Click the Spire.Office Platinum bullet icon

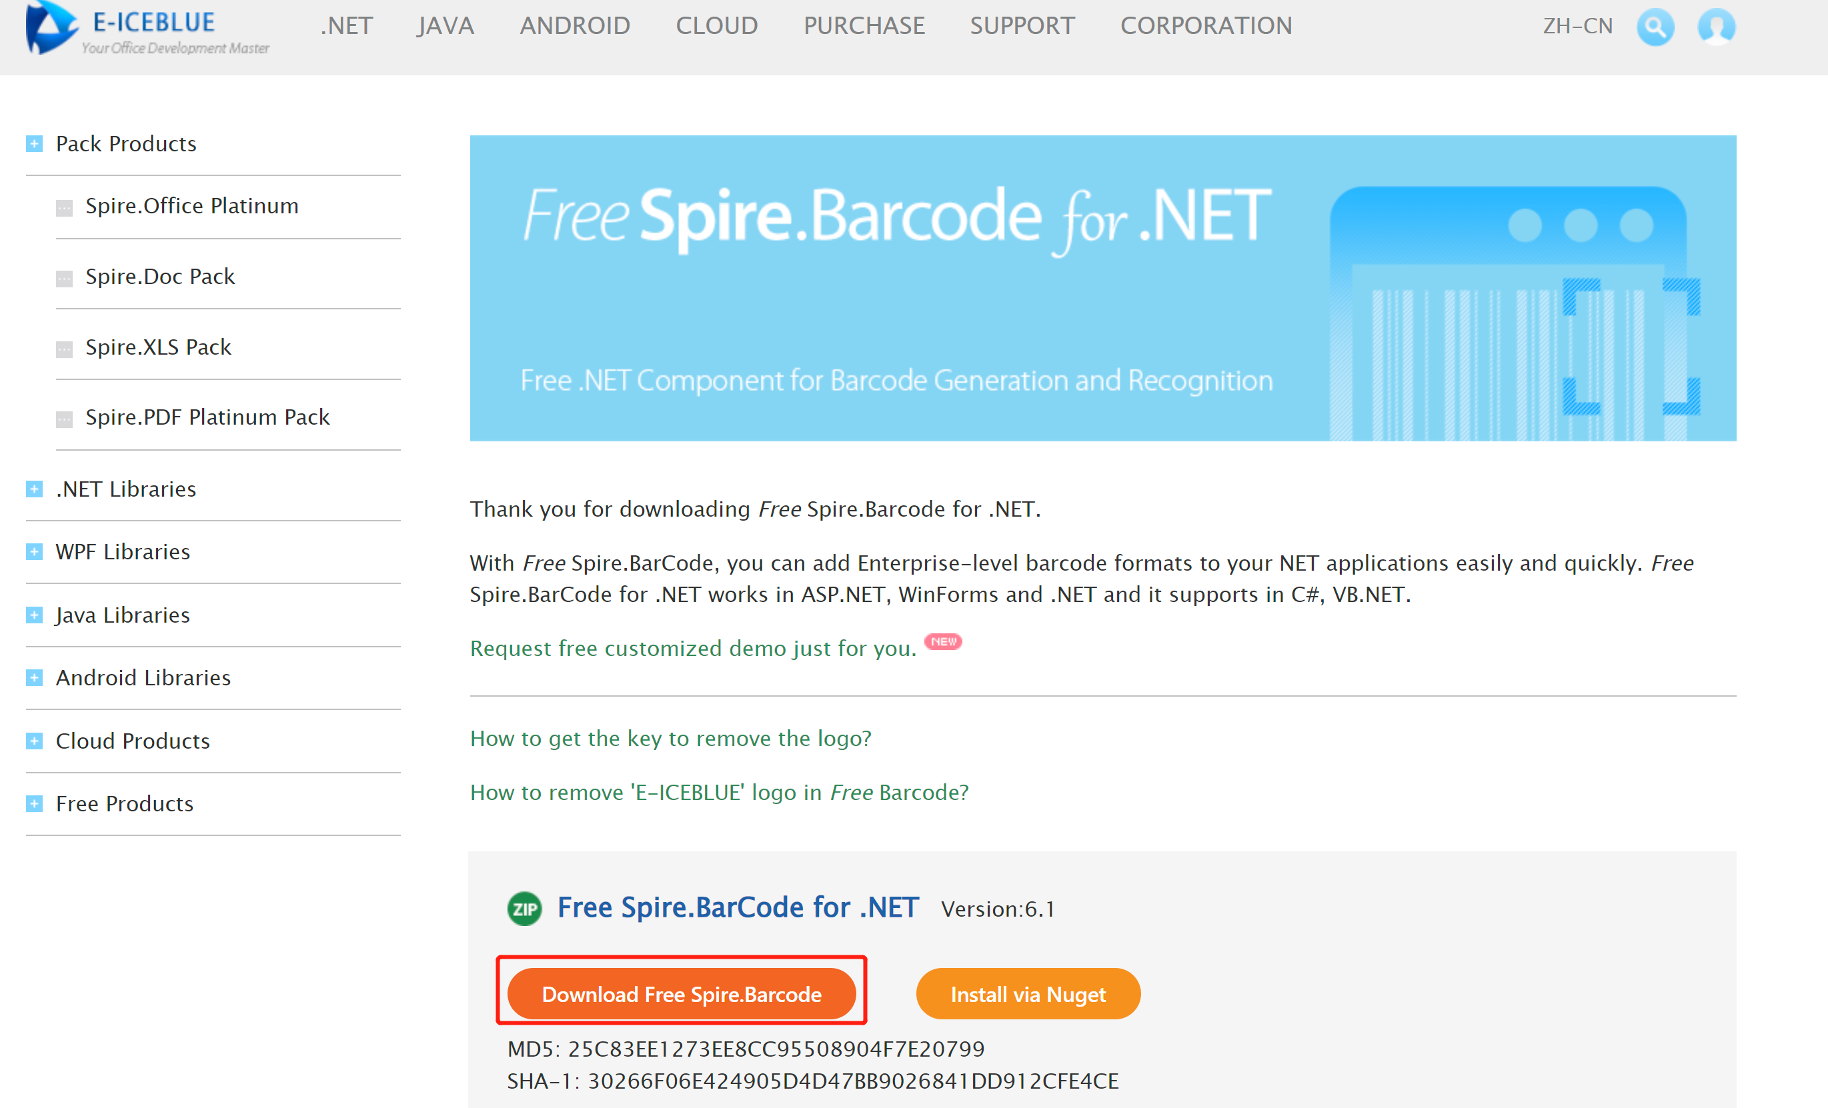tap(65, 207)
